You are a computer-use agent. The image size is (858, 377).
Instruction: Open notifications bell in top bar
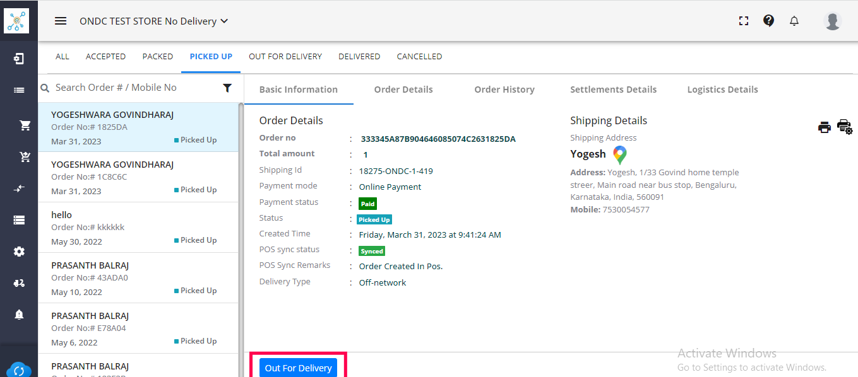coord(794,21)
